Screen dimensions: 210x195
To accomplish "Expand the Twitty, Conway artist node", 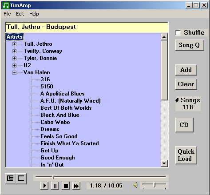I will click(14, 51).
